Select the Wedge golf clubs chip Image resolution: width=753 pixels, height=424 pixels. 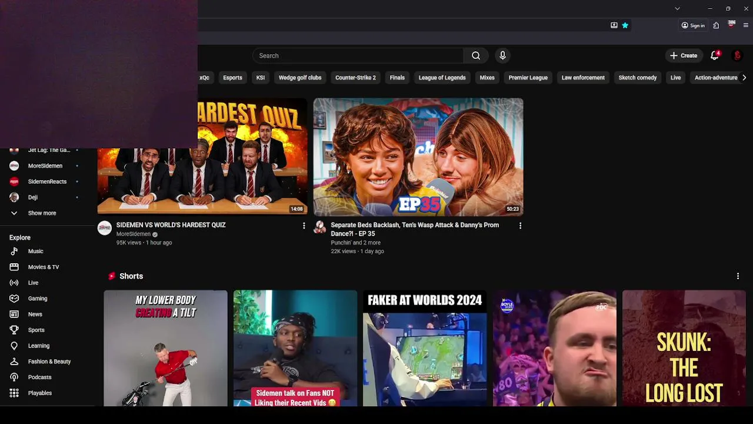coord(300,78)
